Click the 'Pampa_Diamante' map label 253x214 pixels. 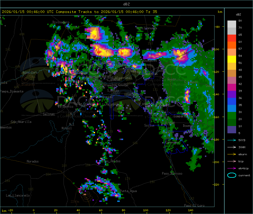click(12, 91)
